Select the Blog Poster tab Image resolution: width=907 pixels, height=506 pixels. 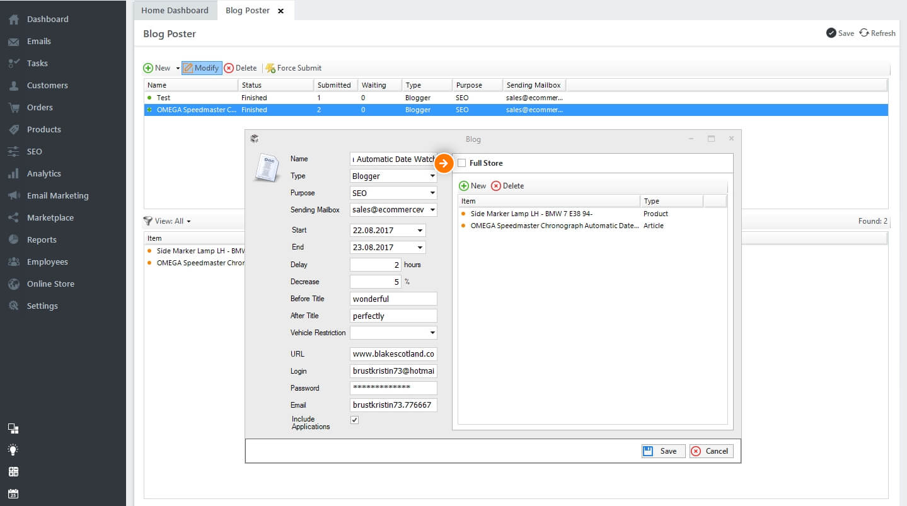coord(248,10)
